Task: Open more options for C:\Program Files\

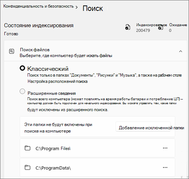Action: click(x=165, y=148)
